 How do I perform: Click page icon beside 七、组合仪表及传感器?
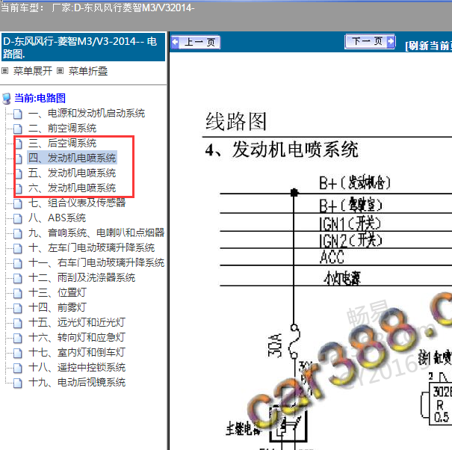click(19, 203)
